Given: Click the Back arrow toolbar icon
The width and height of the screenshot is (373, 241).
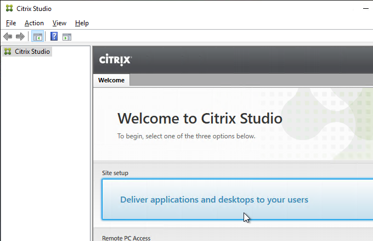Looking at the screenshot, I should 8,37.
